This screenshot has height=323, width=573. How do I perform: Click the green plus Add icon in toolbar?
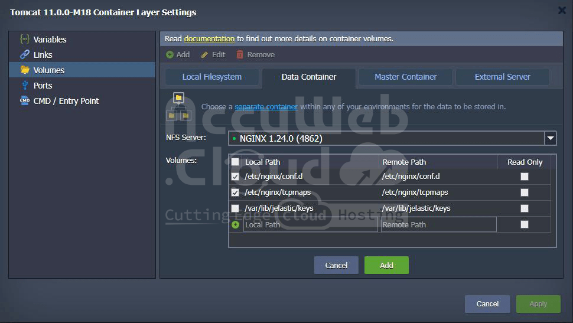170,55
